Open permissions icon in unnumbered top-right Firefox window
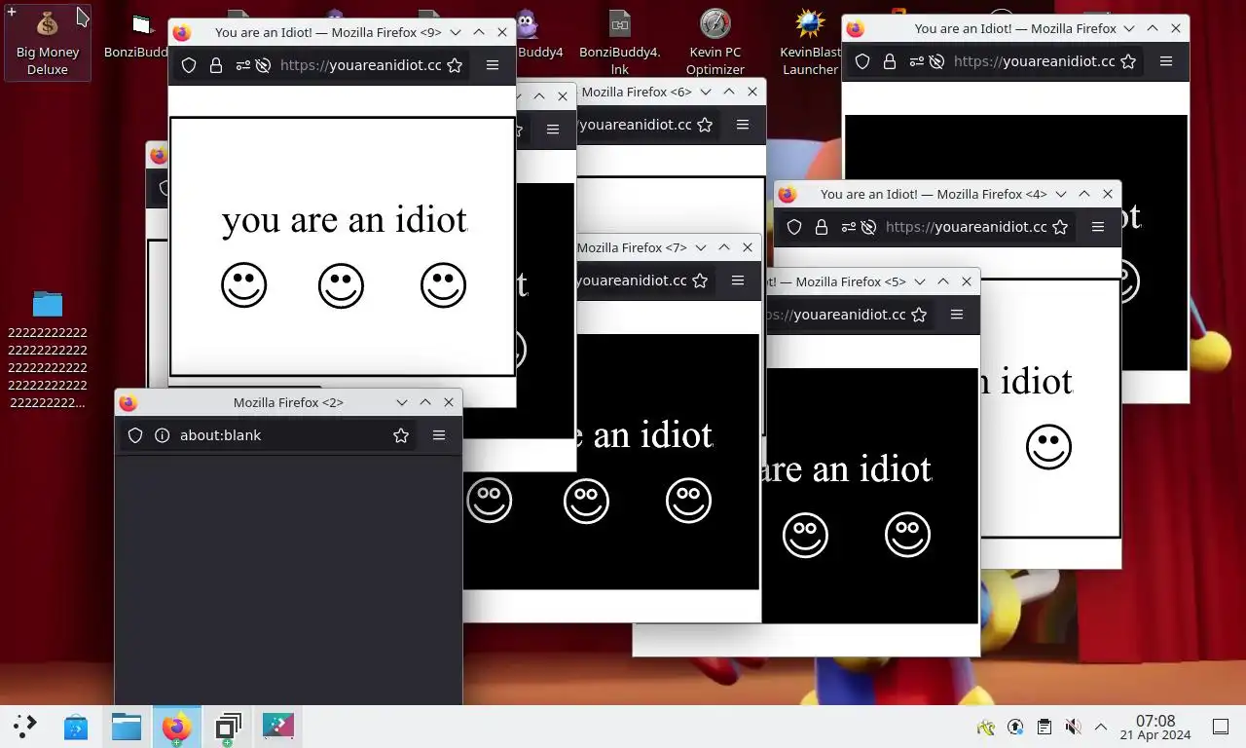The height and width of the screenshot is (748, 1246). pos(915,61)
